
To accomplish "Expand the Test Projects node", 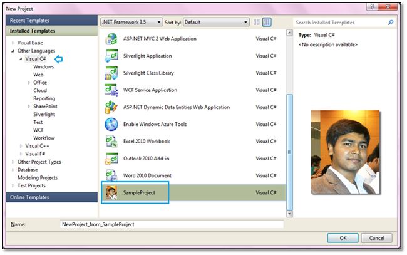I will [x=13, y=185].
